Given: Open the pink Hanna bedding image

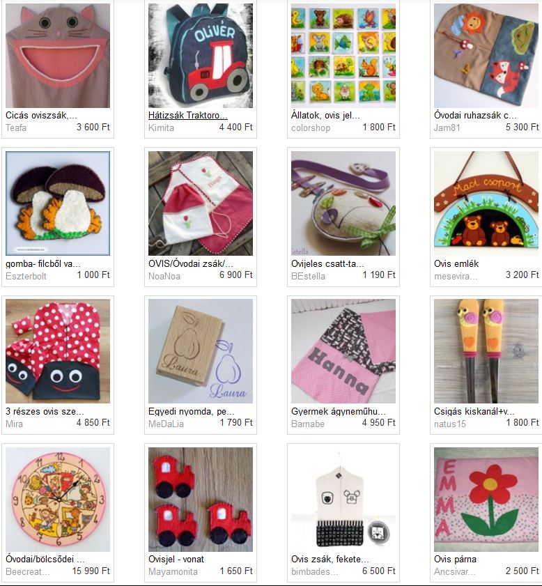Looking at the screenshot, I should [343, 351].
